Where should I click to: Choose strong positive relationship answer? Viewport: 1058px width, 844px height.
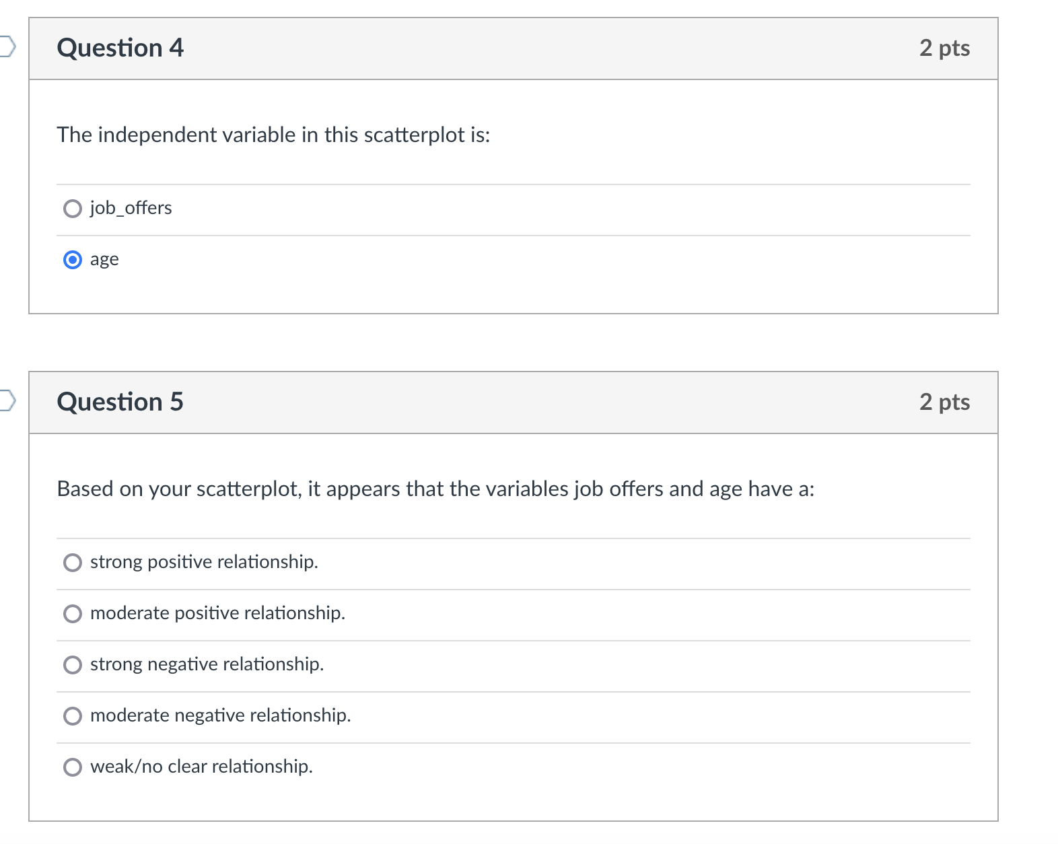(73, 563)
